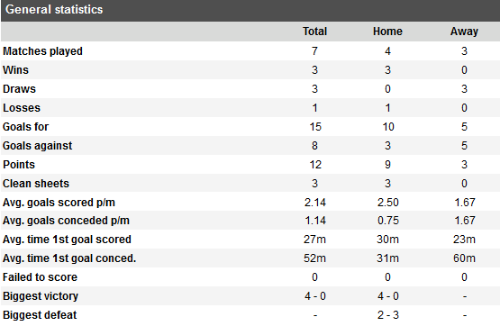Click the General statistics header

click(x=54, y=10)
